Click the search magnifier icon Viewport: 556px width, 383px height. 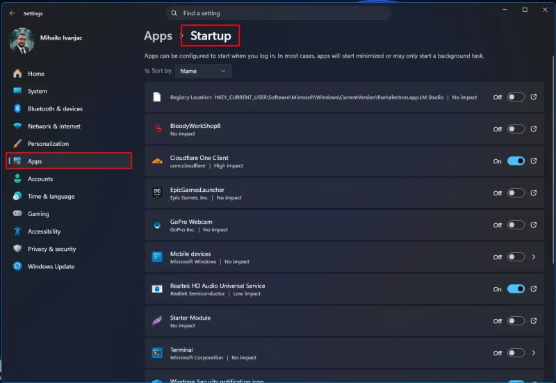[x=174, y=13]
